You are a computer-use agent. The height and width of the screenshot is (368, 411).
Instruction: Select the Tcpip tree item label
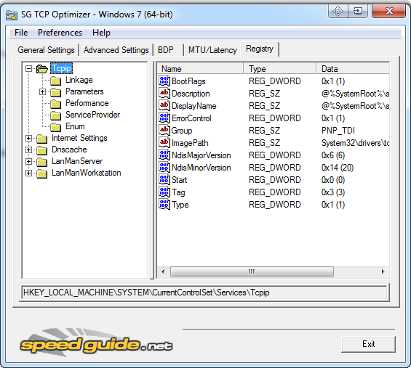61,68
